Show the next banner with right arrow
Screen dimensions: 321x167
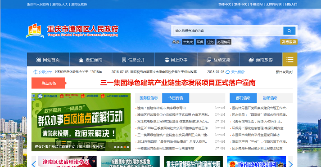pyautogui.click(x=290, y=164)
